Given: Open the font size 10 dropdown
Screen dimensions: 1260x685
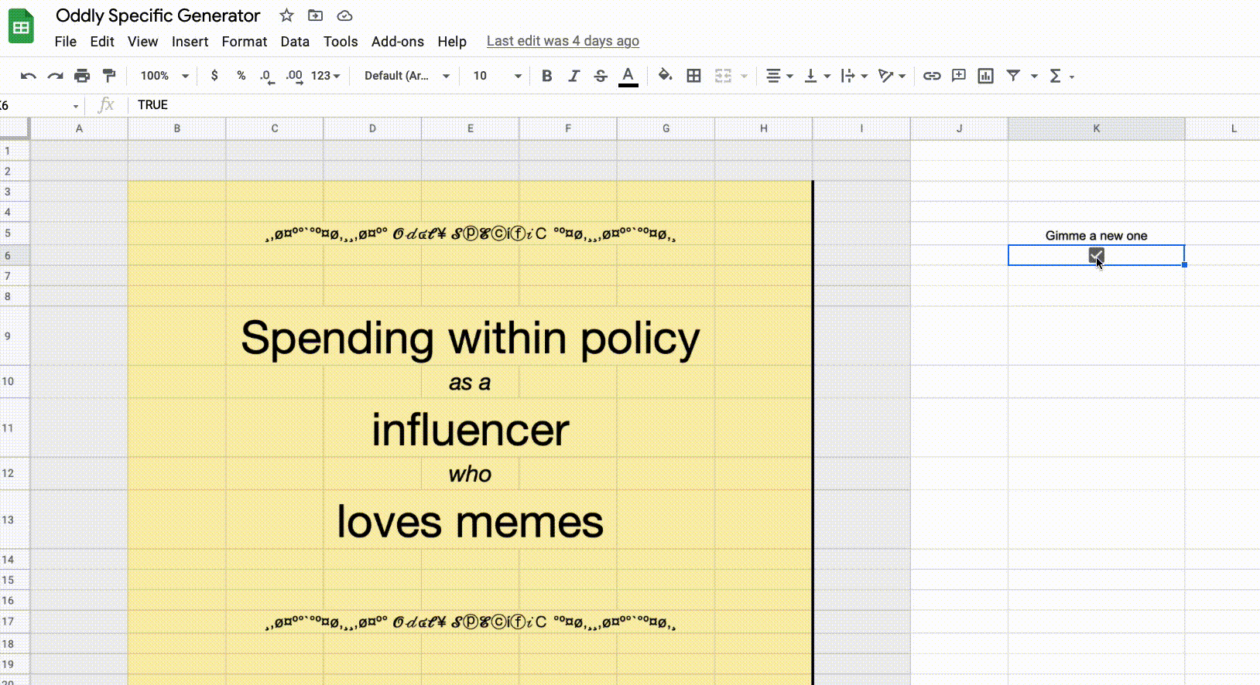Looking at the screenshot, I should click(497, 76).
